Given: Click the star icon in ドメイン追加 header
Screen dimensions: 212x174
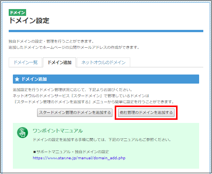Looking at the screenshot, I should 17,79.
